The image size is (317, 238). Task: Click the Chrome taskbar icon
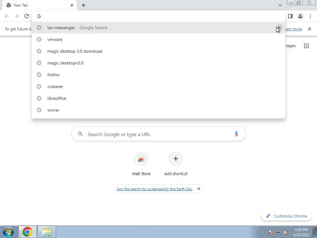click(28, 232)
